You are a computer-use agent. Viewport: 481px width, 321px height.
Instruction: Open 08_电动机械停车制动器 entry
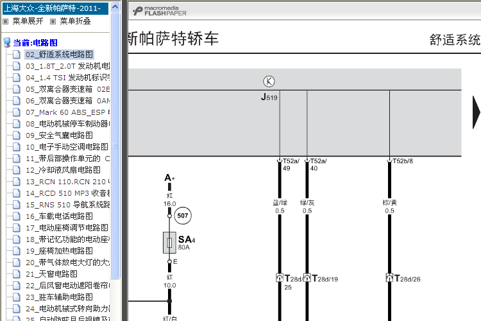[x=67, y=124]
